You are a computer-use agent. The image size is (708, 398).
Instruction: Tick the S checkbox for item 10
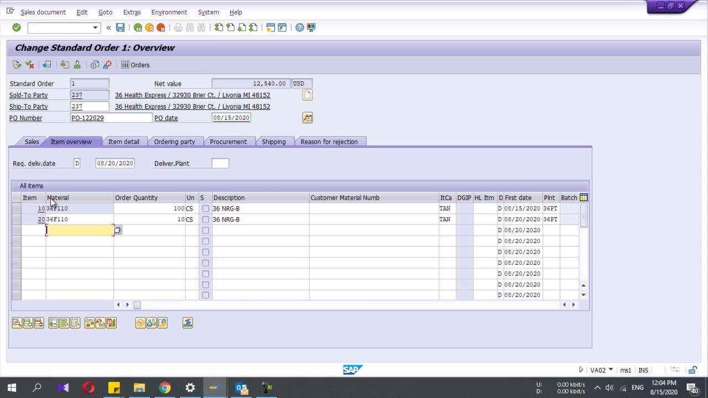pyautogui.click(x=206, y=208)
